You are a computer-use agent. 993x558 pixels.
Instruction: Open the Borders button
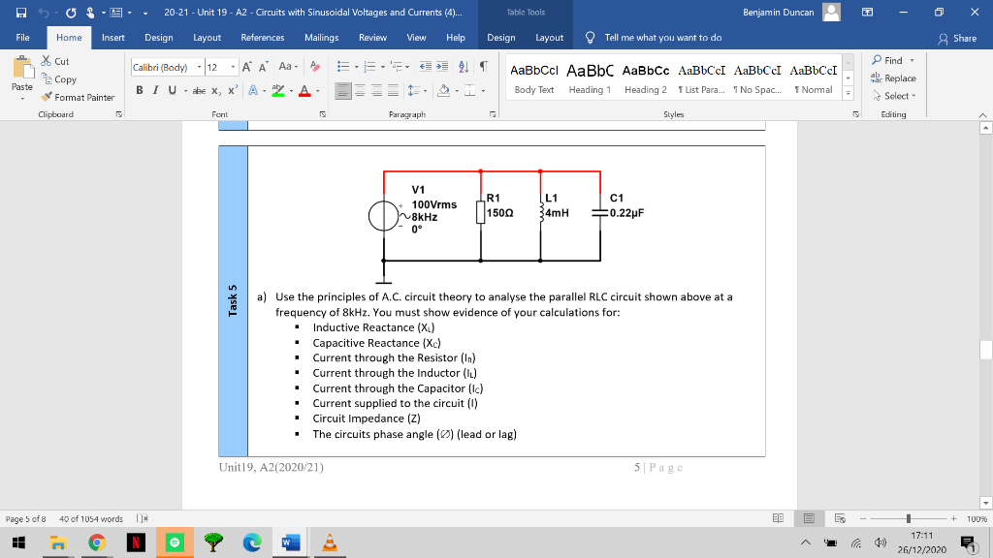coord(470,91)
